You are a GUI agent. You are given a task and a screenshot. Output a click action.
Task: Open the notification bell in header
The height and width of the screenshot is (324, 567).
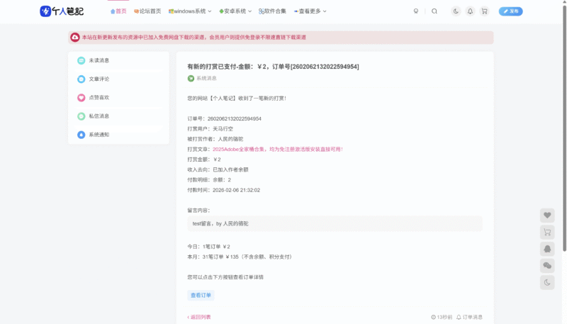click(x=470, y=11)
